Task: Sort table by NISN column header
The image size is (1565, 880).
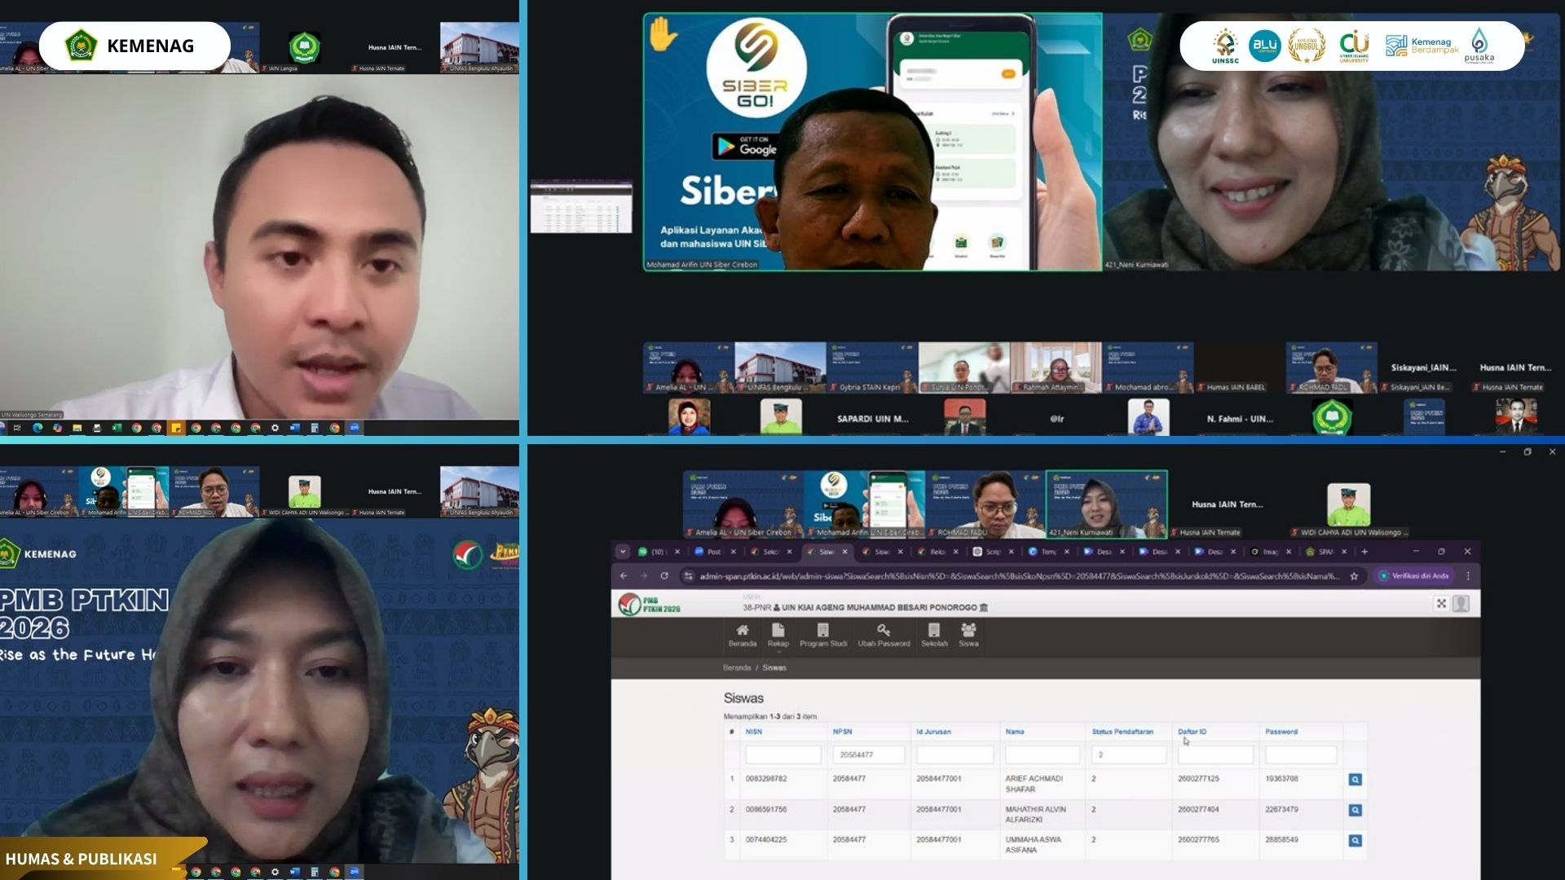Action: tap(753, 732)
